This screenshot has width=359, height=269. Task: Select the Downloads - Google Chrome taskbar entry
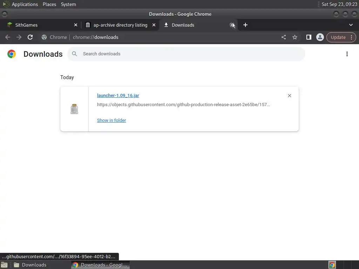101,265
